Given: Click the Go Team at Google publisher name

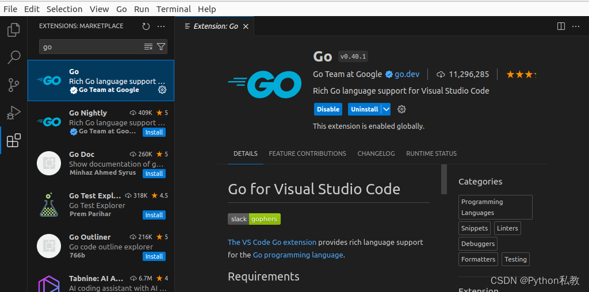Looking at the screenshot, I should (347, 74).
